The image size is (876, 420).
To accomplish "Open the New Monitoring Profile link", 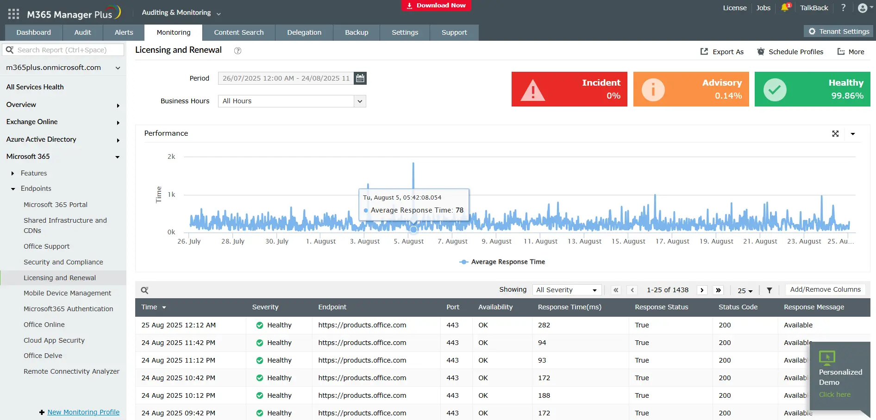I will tap(83, 412).
